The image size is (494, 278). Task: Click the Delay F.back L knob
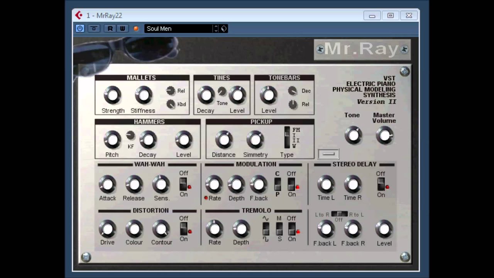[x=326, y=229]
